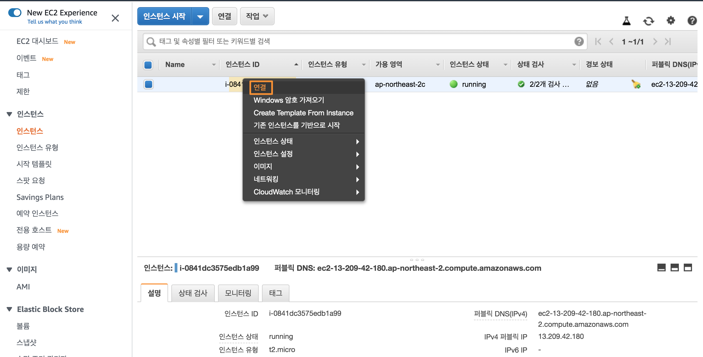Go to the previous page of results

611,42
